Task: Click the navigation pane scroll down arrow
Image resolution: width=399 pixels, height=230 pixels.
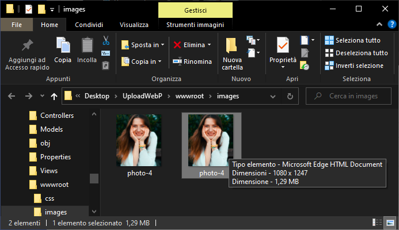Action: [x=94, y=212]
